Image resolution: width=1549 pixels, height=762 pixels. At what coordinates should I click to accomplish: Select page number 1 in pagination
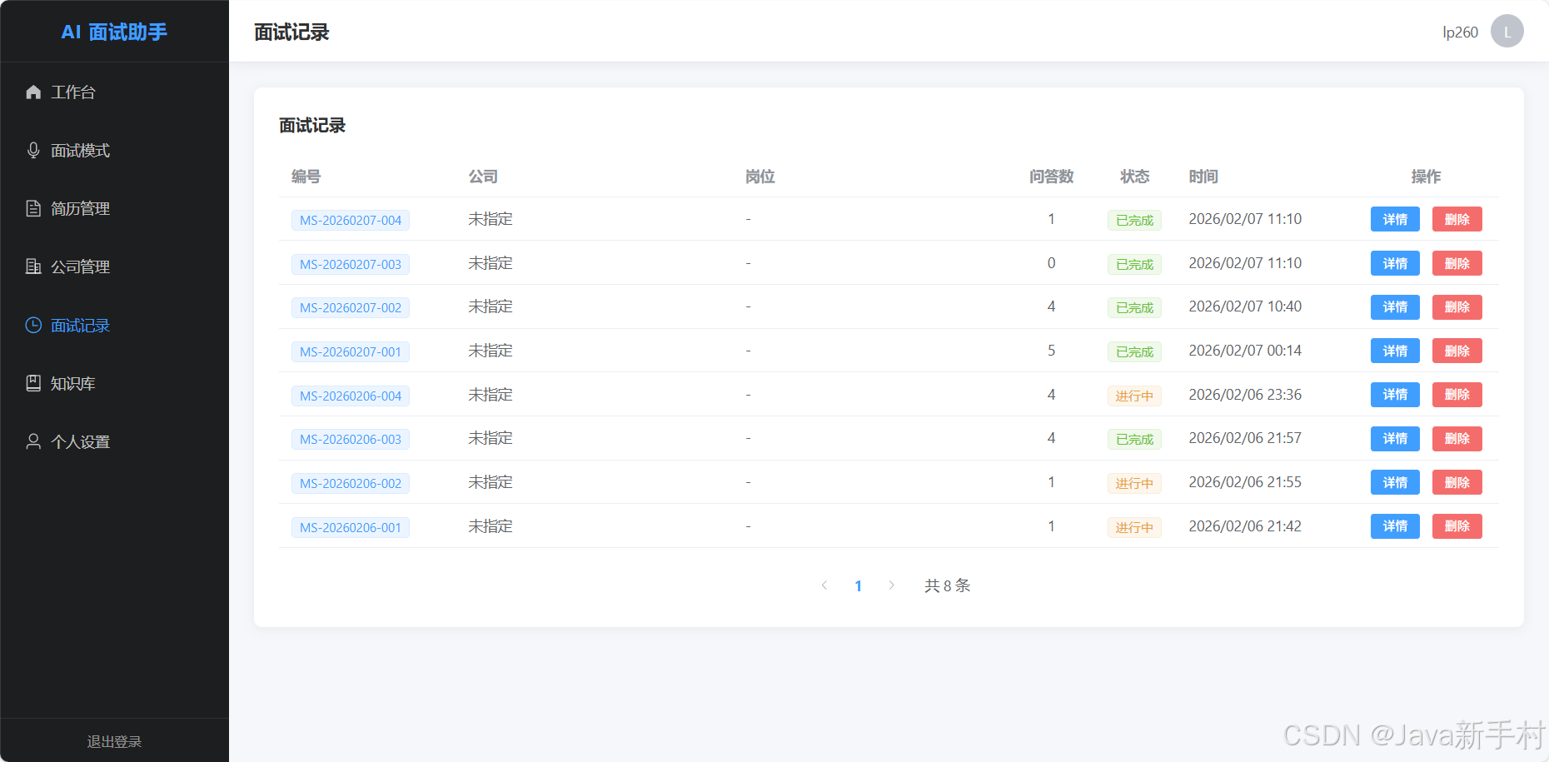pyautogui.click(x=858, y=585)
